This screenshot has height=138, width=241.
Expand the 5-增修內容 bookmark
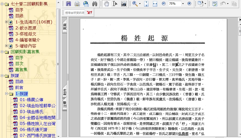point(6,46)
